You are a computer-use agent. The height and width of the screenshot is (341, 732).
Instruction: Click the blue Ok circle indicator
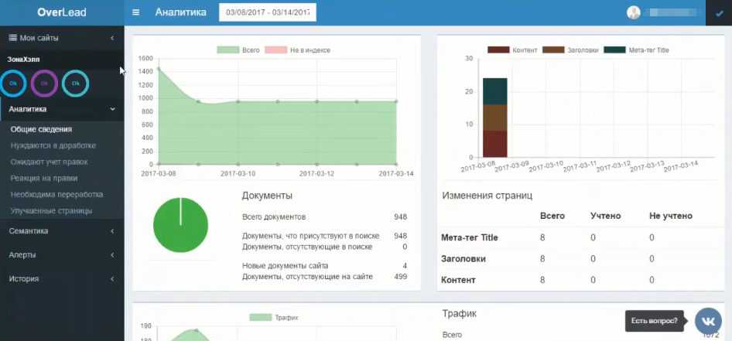click(13, 83)
